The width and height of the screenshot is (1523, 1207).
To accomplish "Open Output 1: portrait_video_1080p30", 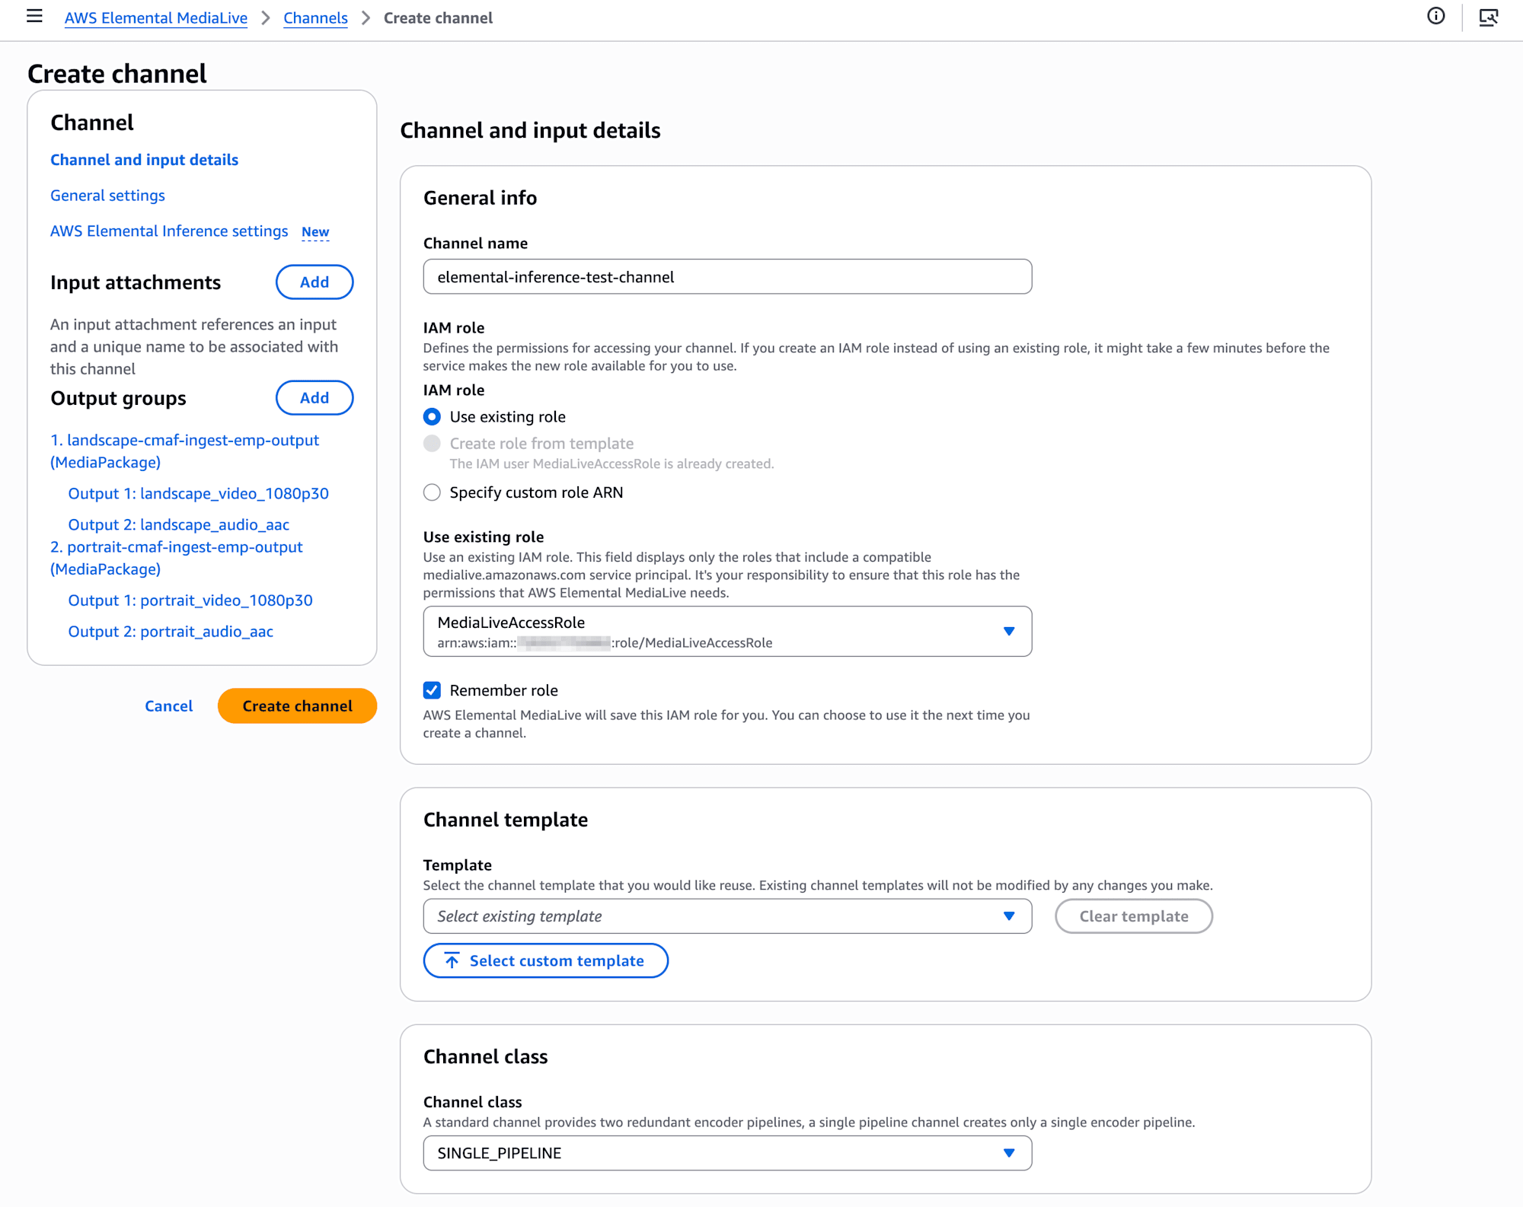I will coord(190,600).
